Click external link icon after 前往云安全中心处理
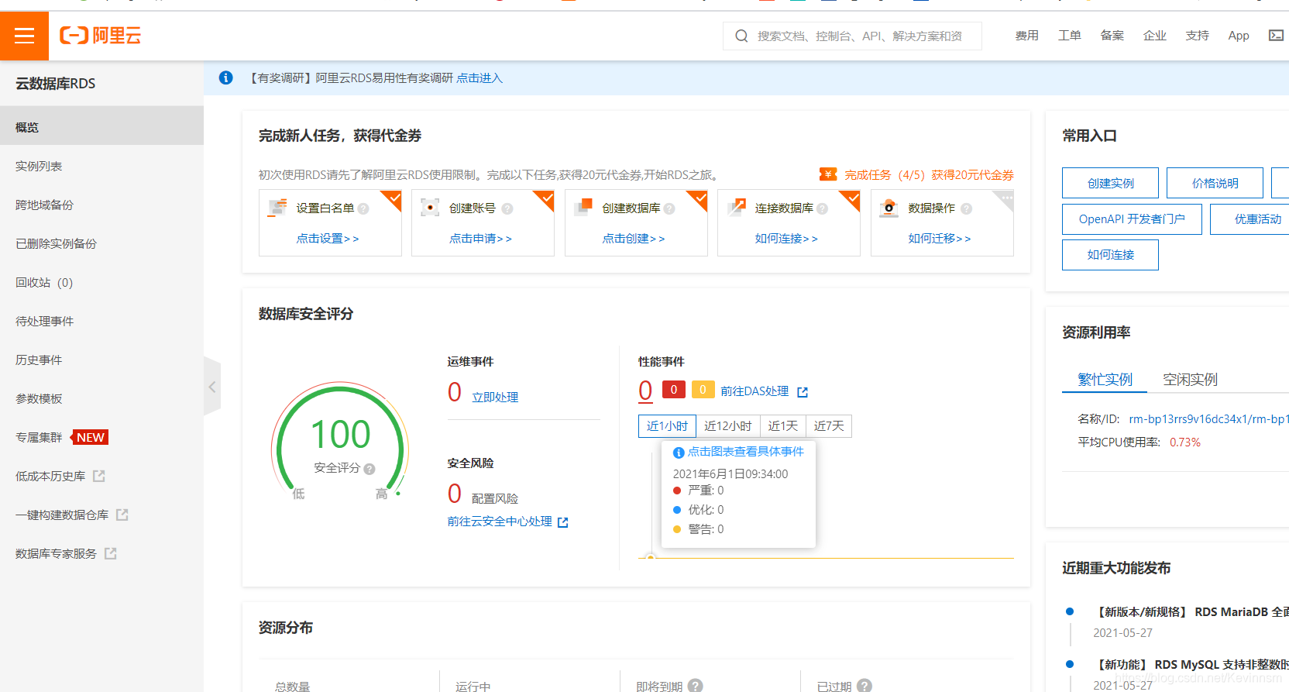The image size is (1289, 692). coord(563,522)
